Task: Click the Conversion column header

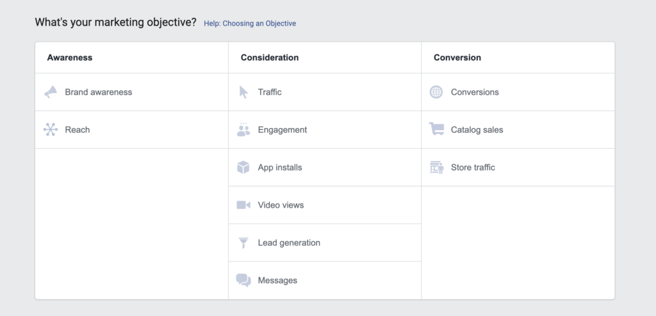Action: 457,58
